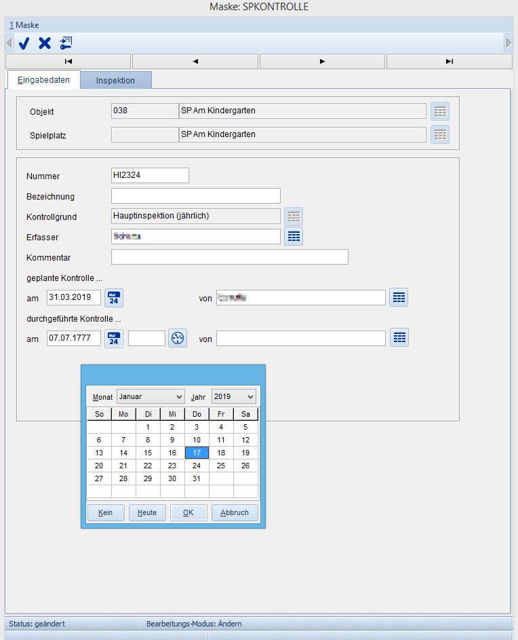Viewport: 518px width, 640px height.
Task: Jump to first record navigation button
Action: click(68, 62)
